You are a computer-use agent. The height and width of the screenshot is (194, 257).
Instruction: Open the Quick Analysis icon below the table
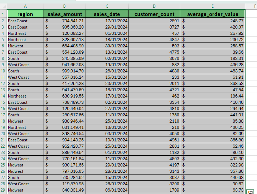point(250,192)
